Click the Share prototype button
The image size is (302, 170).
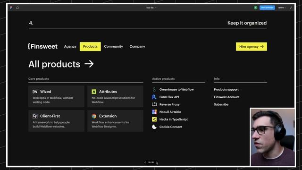267,8
